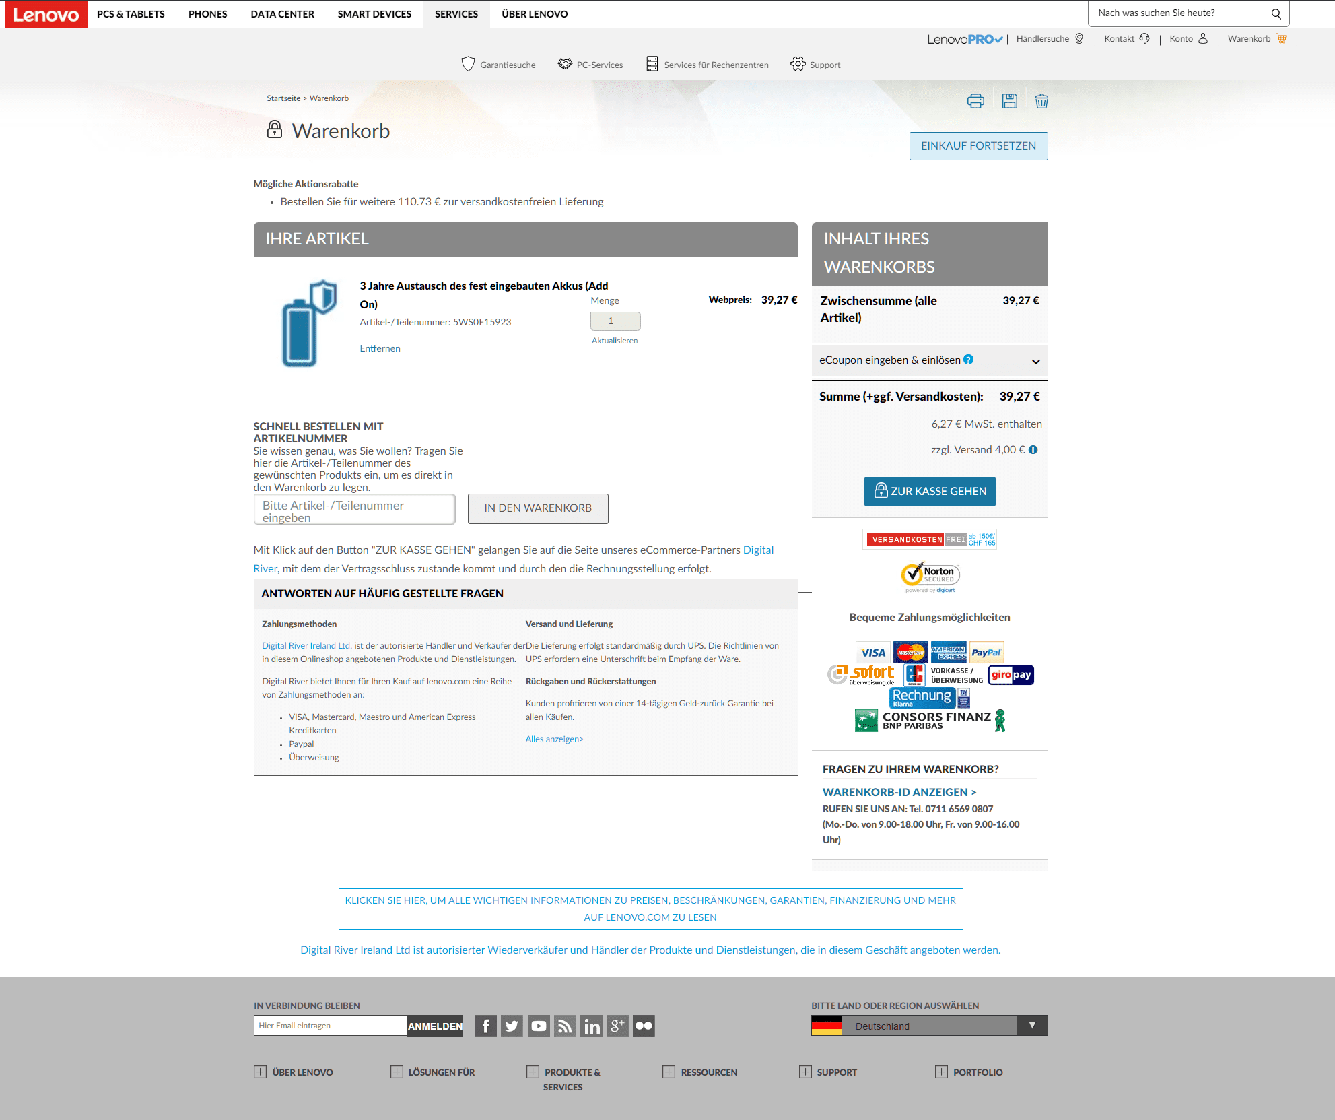Click the trash empty cart icon
Image resolution: width=1335 pixels, height=1120 pixels.
1041,102
